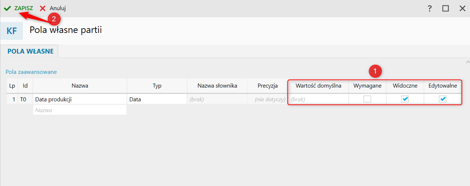The width and height of the screenshot is (470, 186).
Task: Open the Nazwa słownika (brak) selector
Action: click(217, 99)
